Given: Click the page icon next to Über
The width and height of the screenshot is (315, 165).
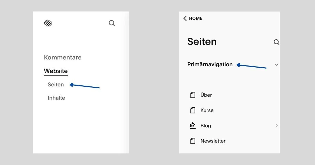Looking at the screenshot, I should point(193,95).
